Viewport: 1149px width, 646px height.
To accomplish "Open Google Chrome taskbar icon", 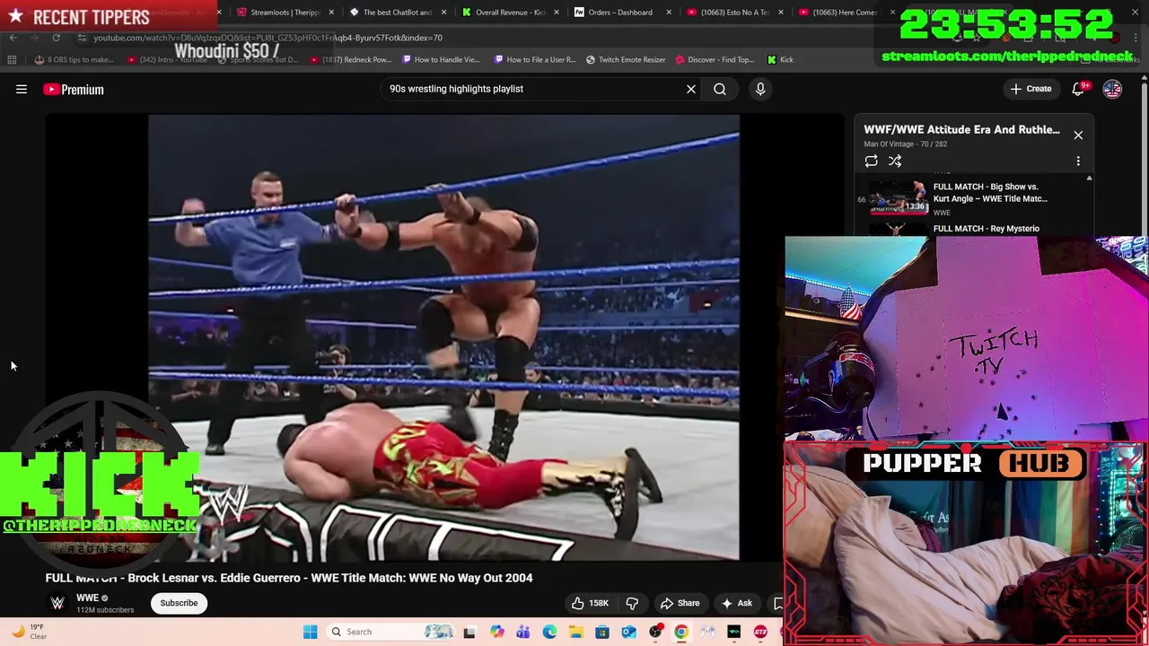I will click(x=681, y=632).
